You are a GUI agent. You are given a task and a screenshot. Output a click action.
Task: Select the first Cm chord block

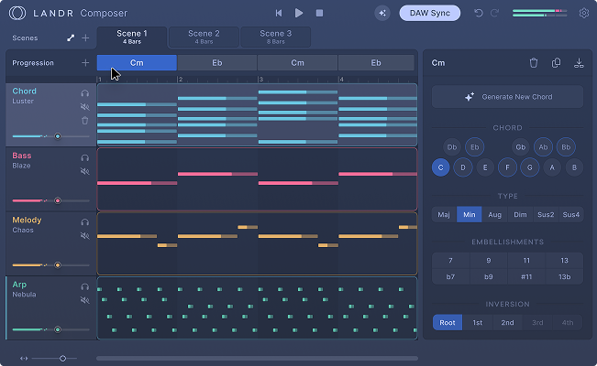(x=137, y=63)
